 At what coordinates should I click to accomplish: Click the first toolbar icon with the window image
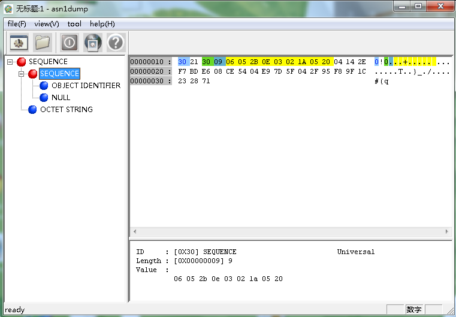coord(19,43)
